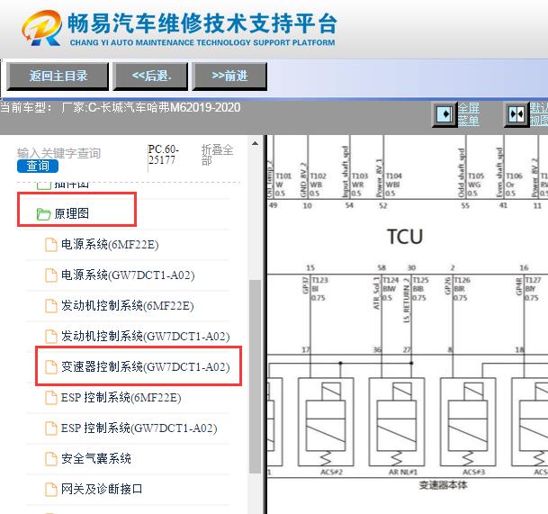The width and height of the screenshot is (548, 514).
Task: Open 电源系统(6MF22E) diagram
Action: click(110, 245)
